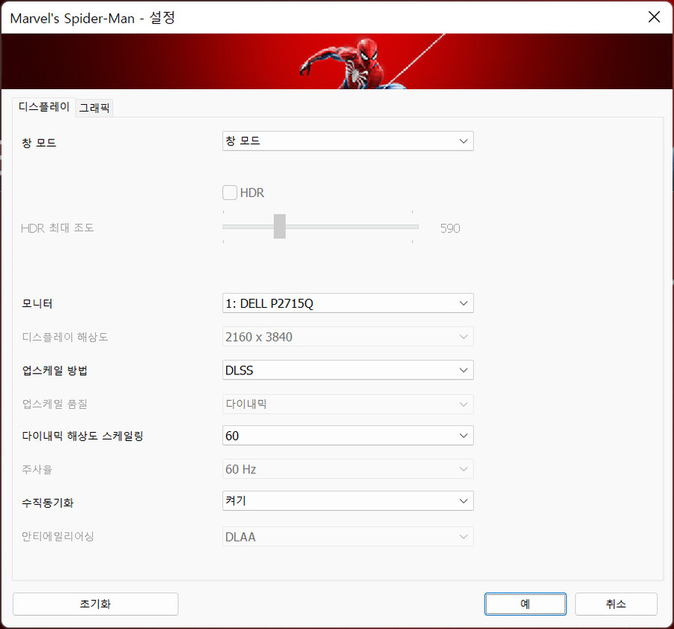Click the 업스케일 품질 label

point(55,404)
